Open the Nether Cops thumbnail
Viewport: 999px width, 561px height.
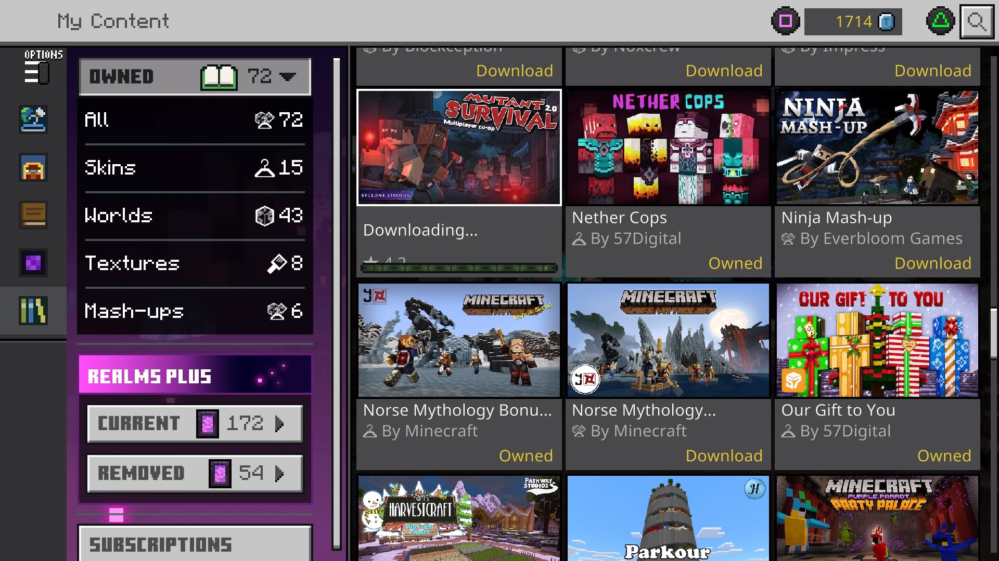tap(668, 148)
